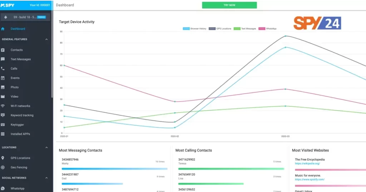Toggle Browser History legend series
Image resolution: width=366 pixels, height=192 pixels.
[x=194, y=29]
